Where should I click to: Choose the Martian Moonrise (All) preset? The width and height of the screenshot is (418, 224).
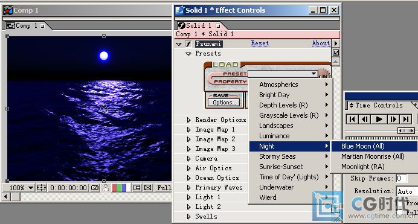[x=375, y=156]
